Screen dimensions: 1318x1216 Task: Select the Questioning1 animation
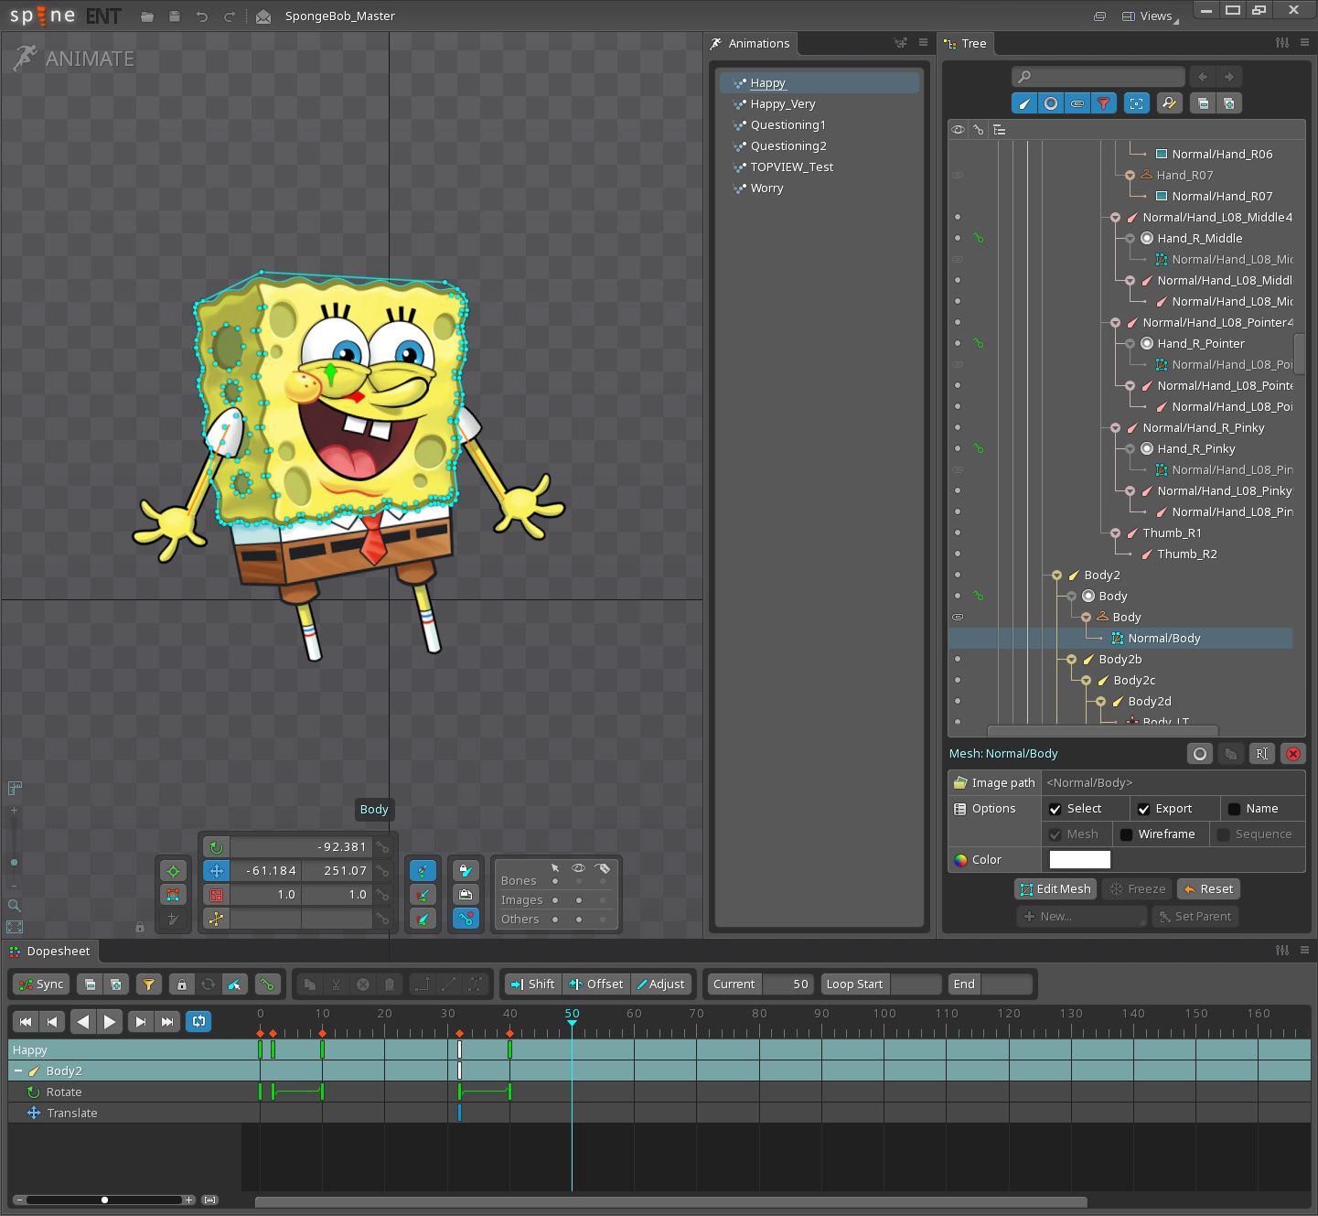pos(818,125)
